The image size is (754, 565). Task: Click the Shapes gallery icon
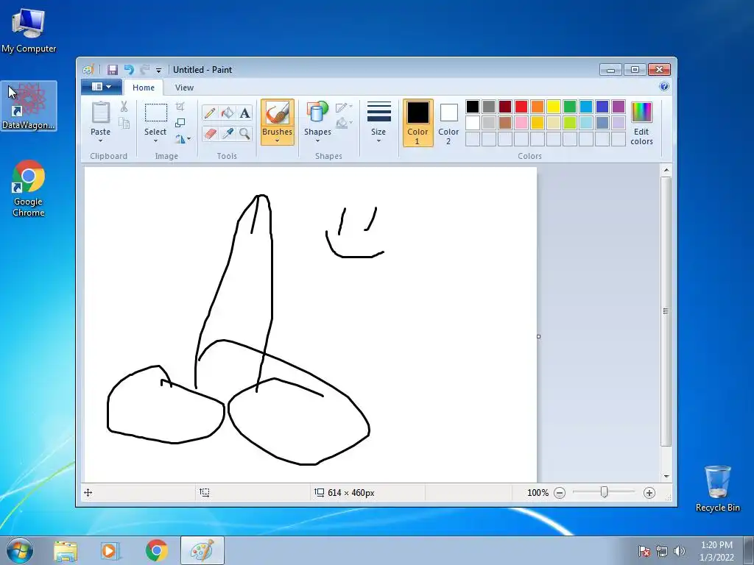pyautogui.click(x=317, y=113)
